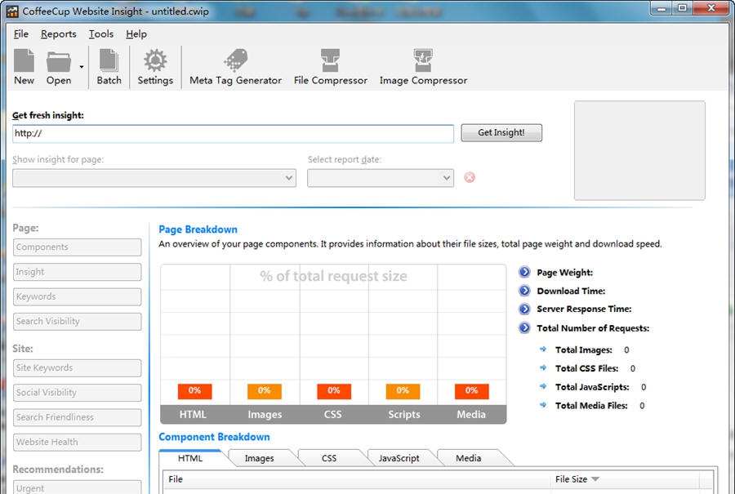Select Website Health in the sidebar
735x494 pixels.
point(77,442)
